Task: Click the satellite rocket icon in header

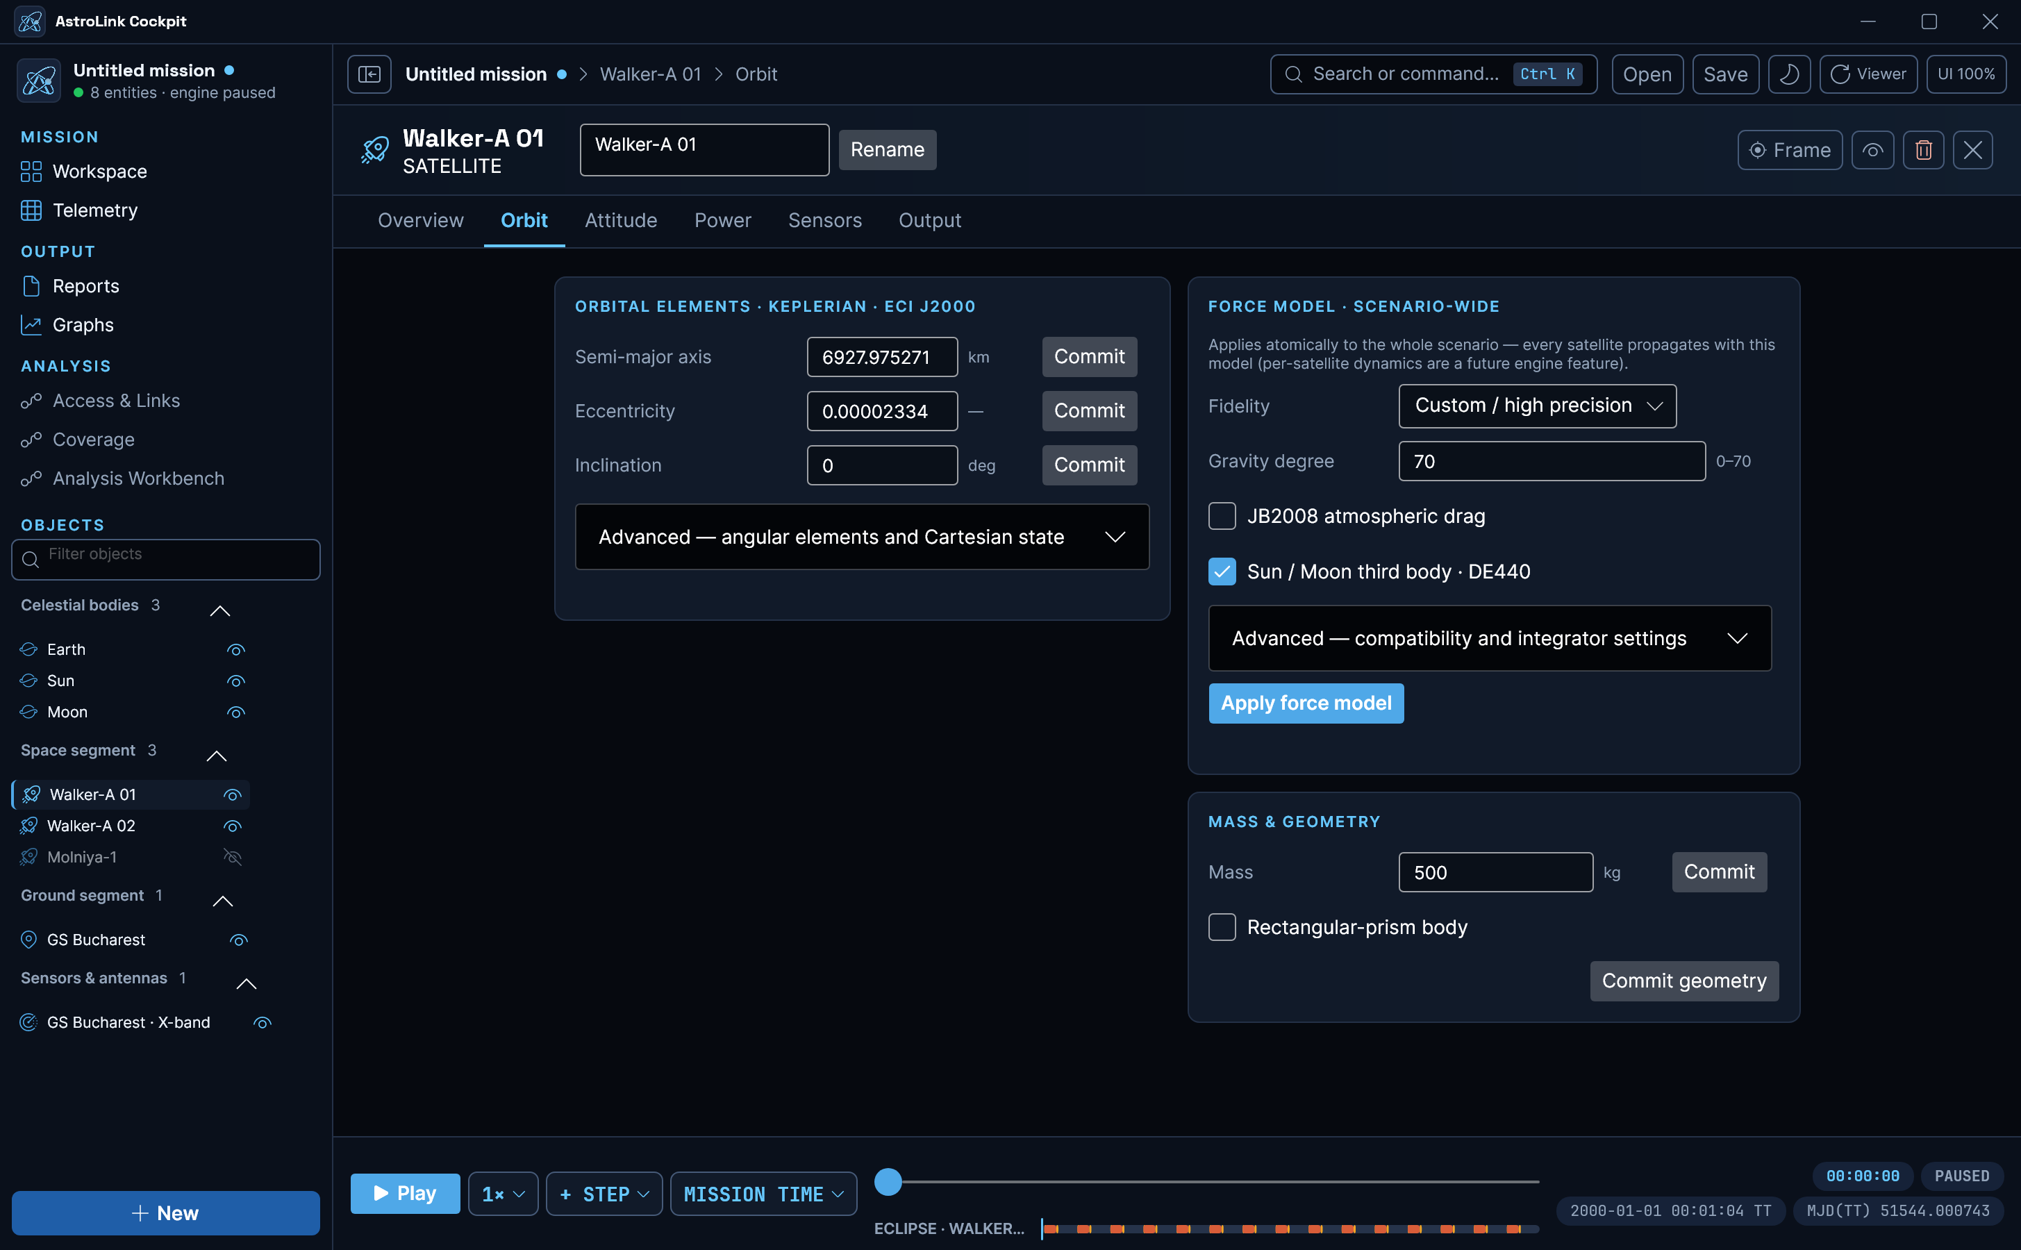Action: [374, 149]
